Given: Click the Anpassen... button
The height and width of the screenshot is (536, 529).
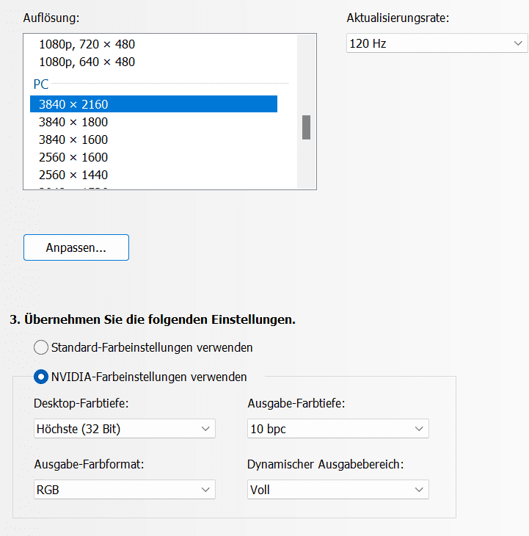Looking at the screenshot, I should [x=76, y=247].
